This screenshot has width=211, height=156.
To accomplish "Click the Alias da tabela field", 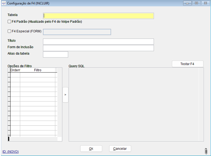I will (x=56, y=54).
